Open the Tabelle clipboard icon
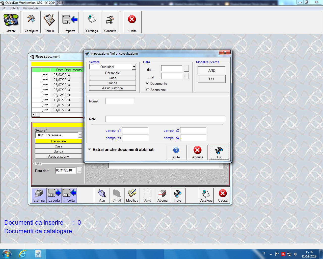This screenshot has height=259, width=323. (x=49, y=22)
